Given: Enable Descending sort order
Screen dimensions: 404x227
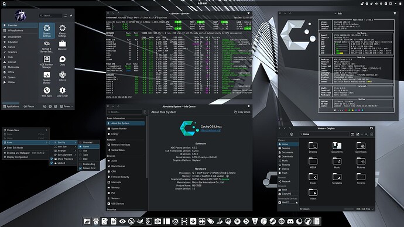Looking at the screenshot, I should coord(88,164).
